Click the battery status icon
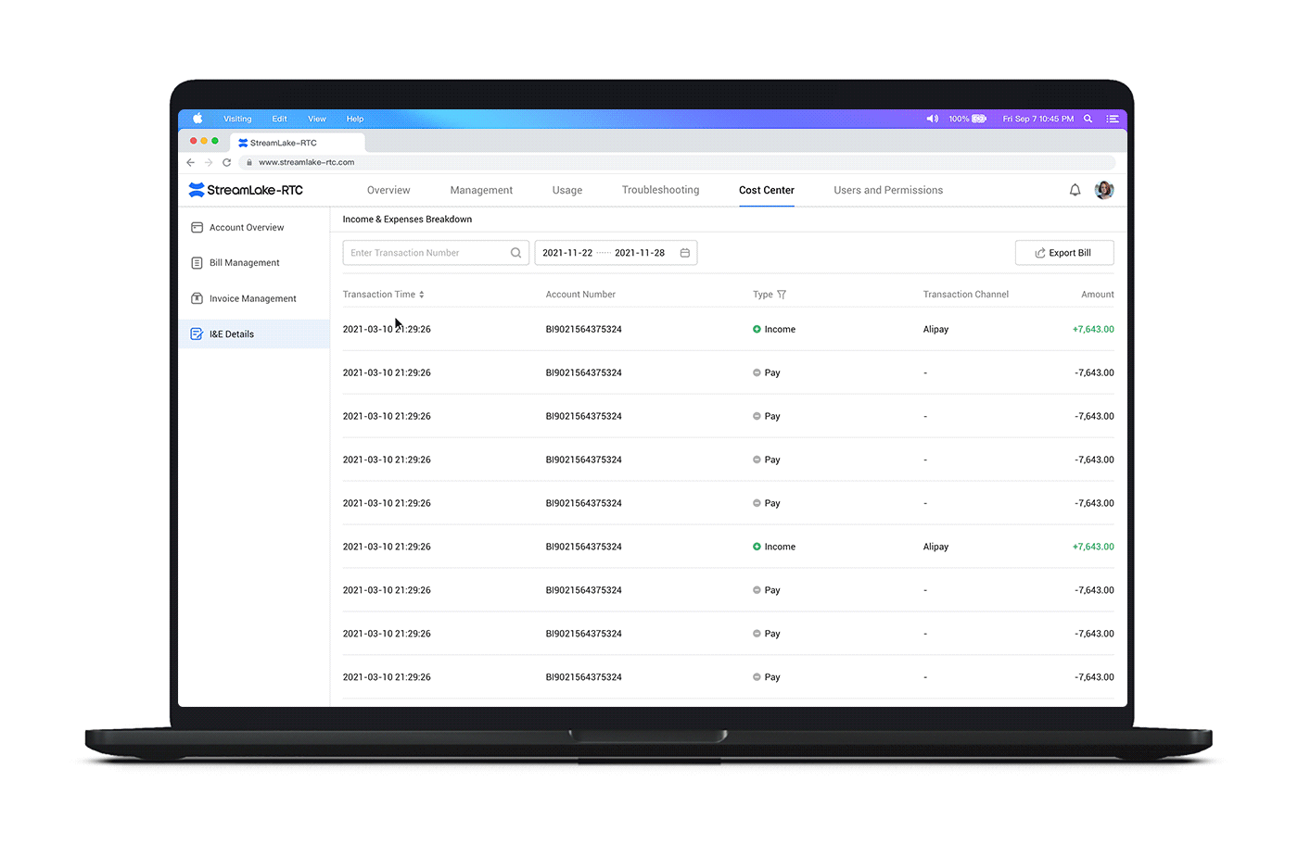The width and height of the screenshot is (1298, 844). pos(979,119)
